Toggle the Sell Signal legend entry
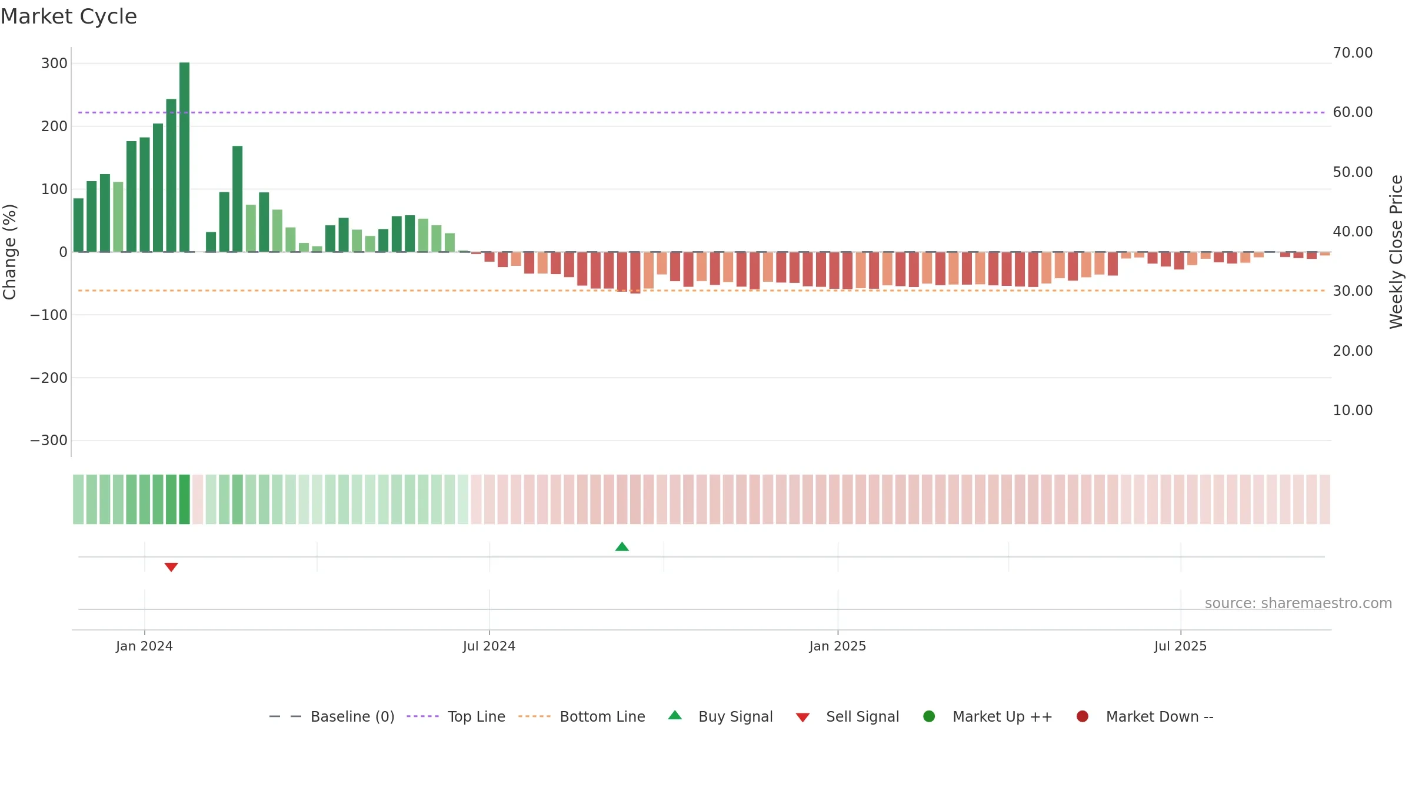Image resolution: width=1412 pixels, height=794 pixels. click(x=847, y=716)
